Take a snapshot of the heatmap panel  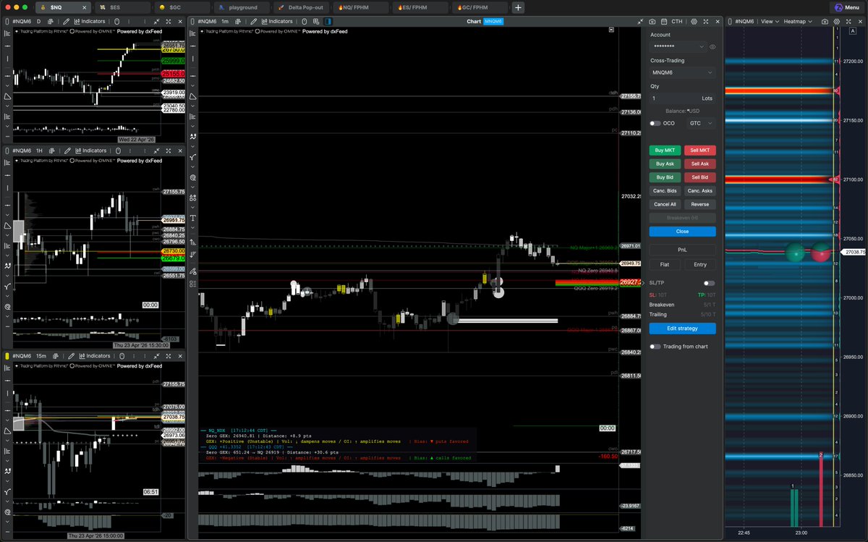tap(825, 22)
